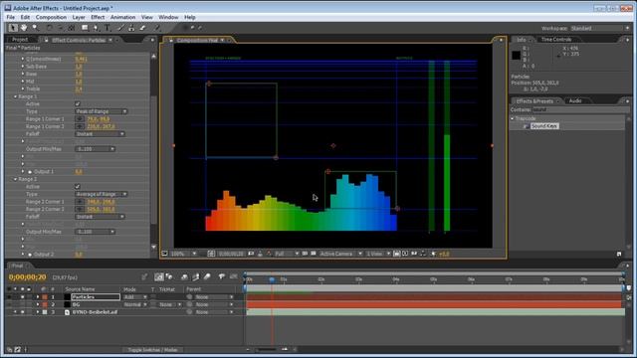Viewport: 637px width, 358px height.
Task: Uncheck Range 2 Active checkbox
Action: point(78,187)
